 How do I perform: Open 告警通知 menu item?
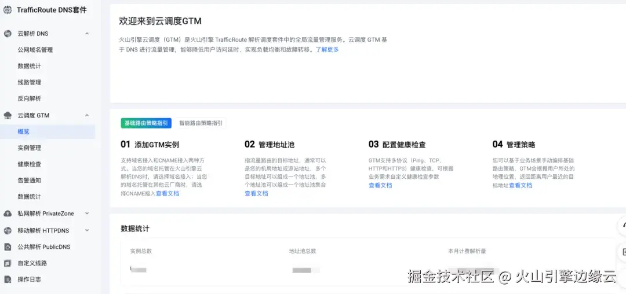pos(29,181)
